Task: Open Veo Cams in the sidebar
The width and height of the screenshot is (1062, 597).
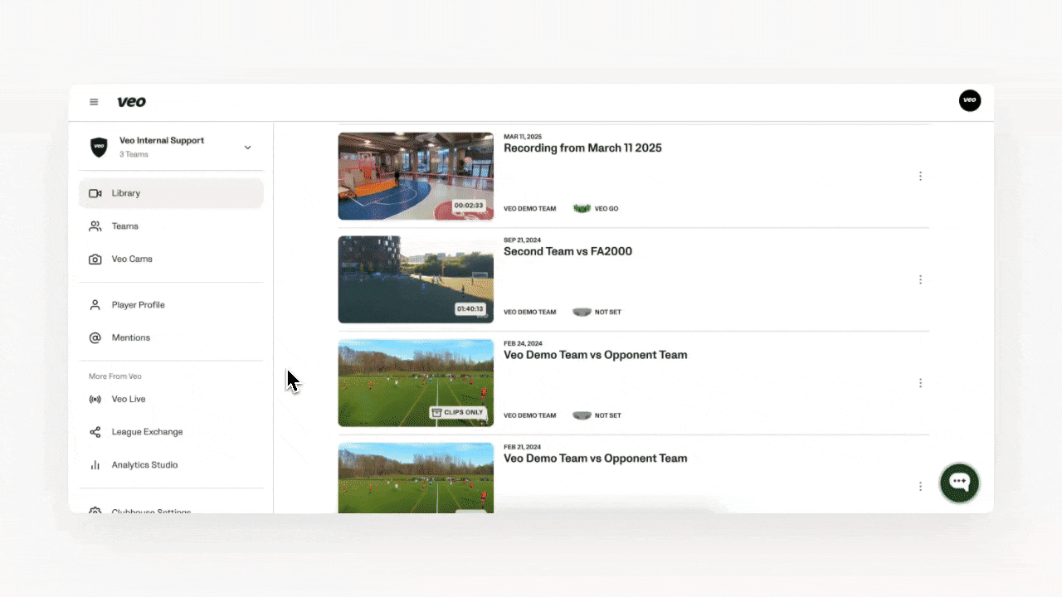Action: coord(171,260)
